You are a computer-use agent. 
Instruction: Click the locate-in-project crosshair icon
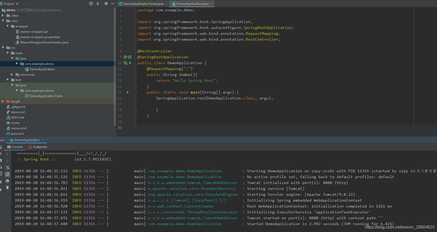pyautogui.click(x=91, y=4)
